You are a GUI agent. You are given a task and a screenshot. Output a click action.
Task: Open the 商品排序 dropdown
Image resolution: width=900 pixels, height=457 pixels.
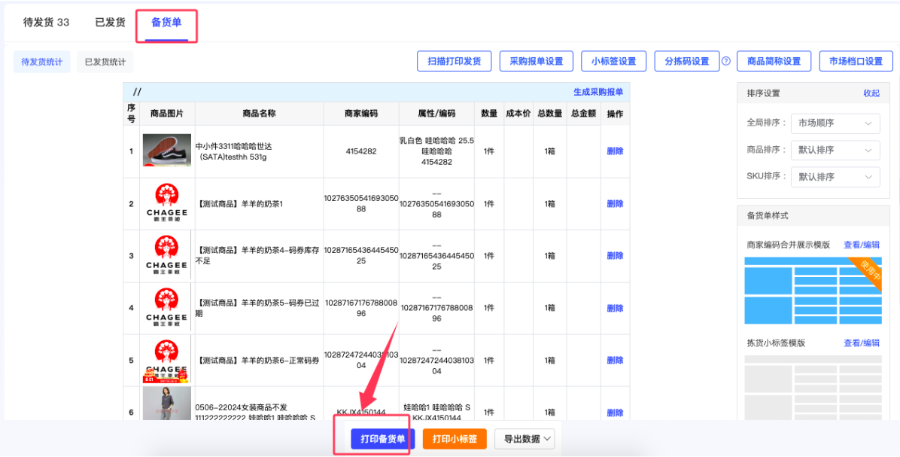[x=835, y=150]
